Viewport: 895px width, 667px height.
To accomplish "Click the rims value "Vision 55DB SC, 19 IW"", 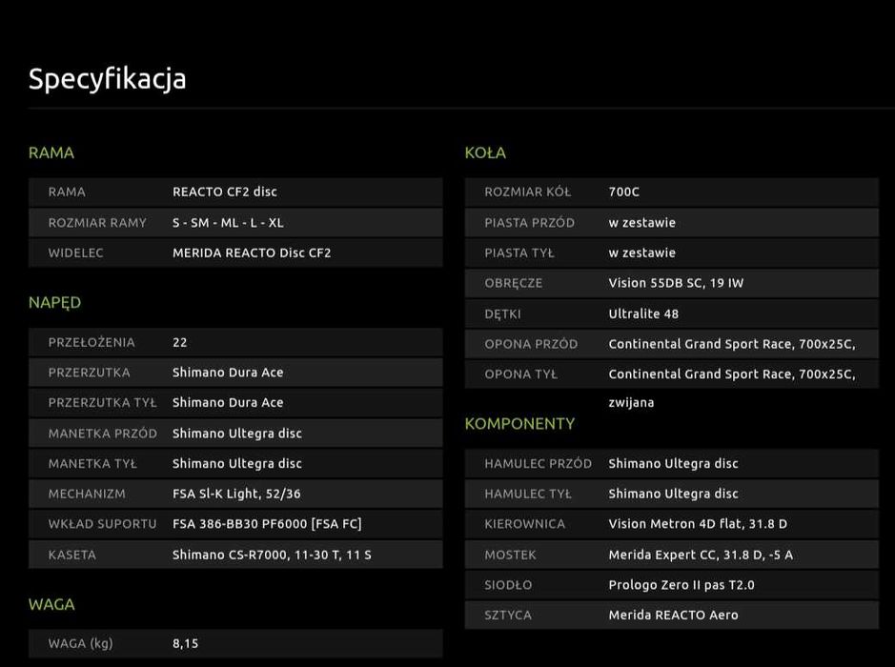I will (676, 283).
